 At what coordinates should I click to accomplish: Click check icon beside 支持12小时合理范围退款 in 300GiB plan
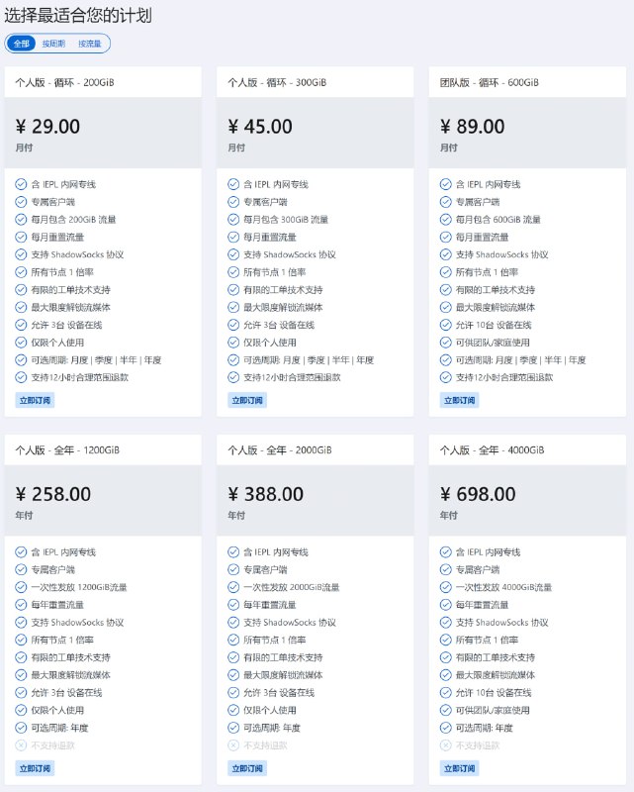pyautogui.click(x=233, y=377)
